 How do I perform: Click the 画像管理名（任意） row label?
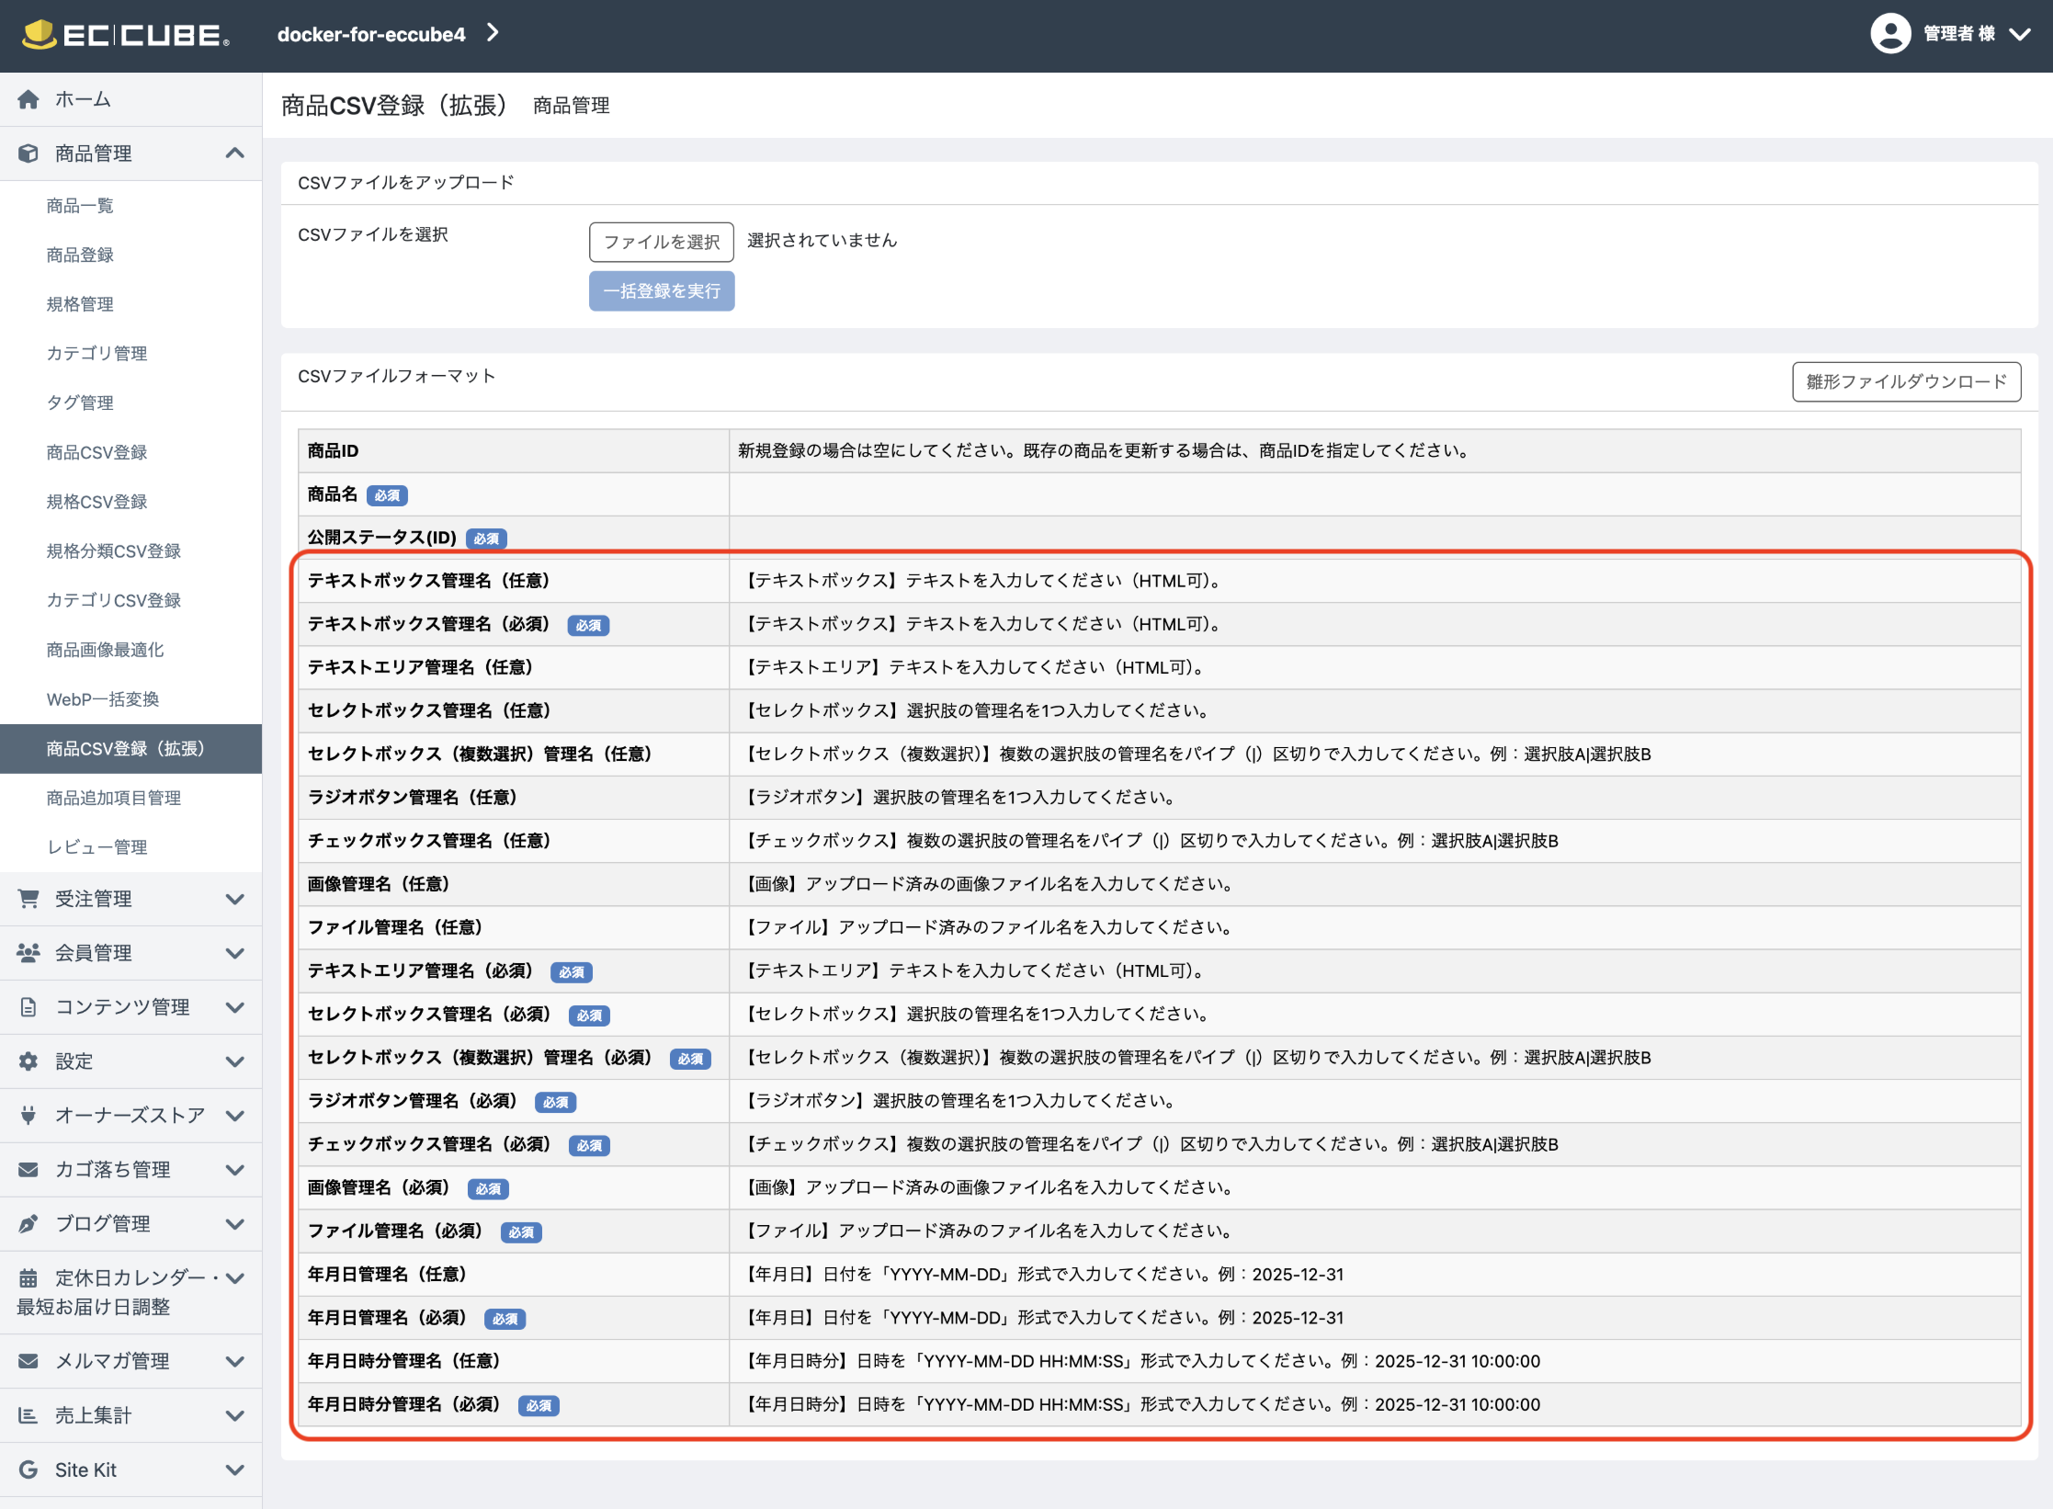379,884
